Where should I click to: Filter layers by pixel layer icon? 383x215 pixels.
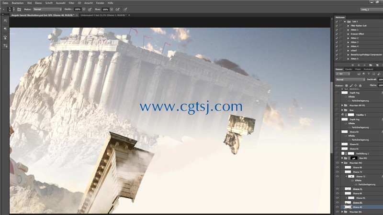[x=359, y=74]
